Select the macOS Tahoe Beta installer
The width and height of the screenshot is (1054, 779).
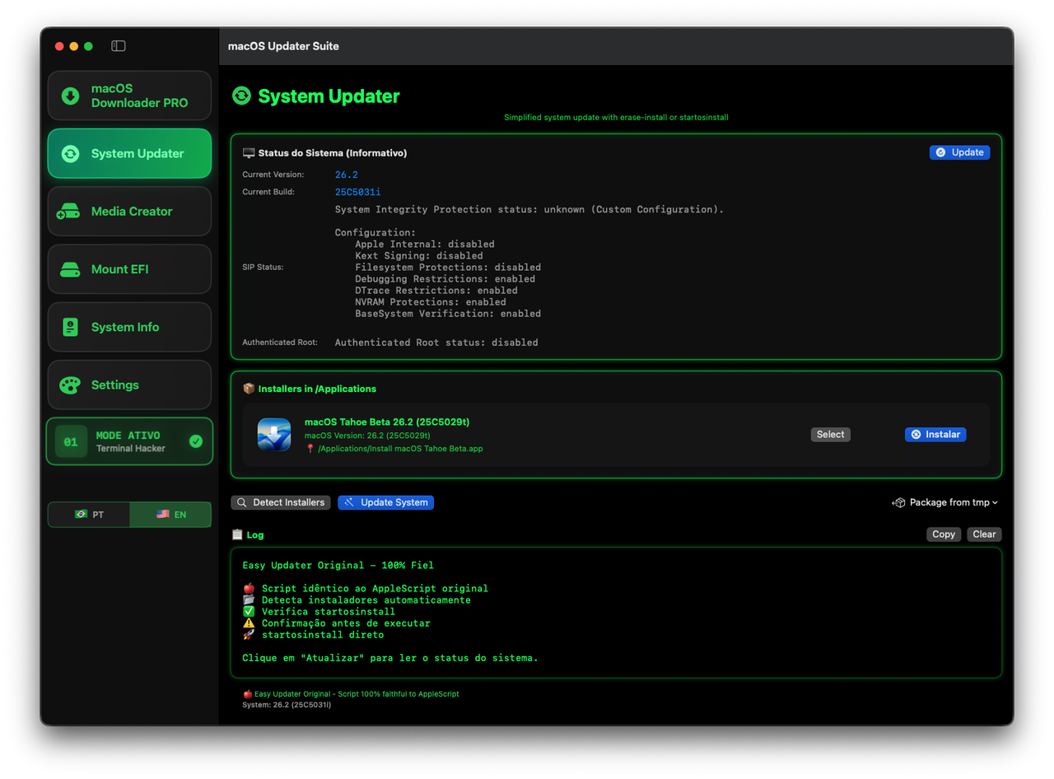(830, 434)
